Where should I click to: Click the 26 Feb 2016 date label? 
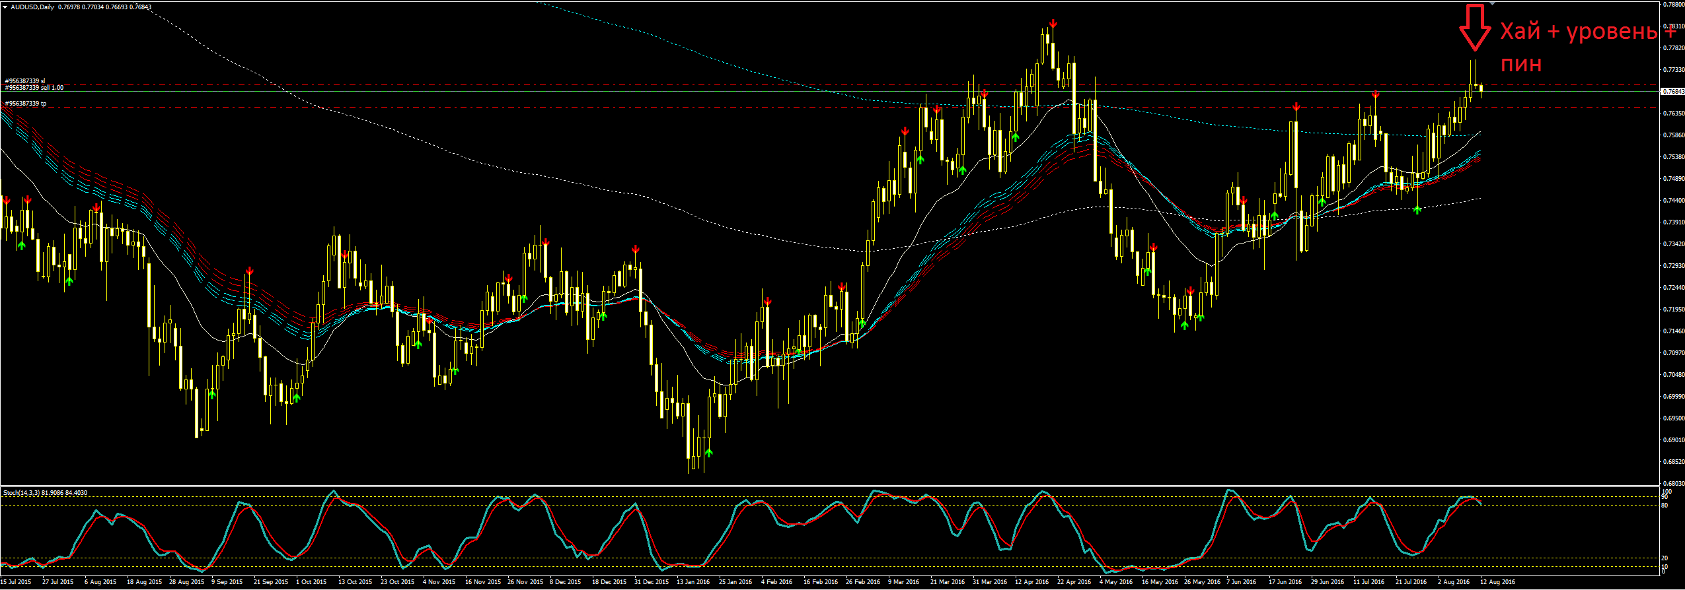pyautogui.click(x=863, y=582)
